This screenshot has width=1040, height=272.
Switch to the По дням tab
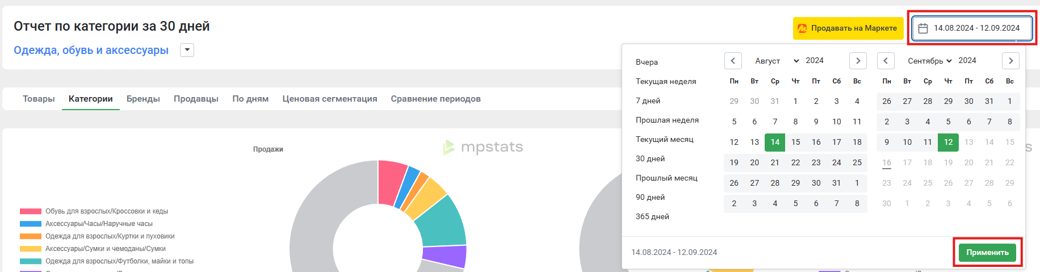(250, 99)
